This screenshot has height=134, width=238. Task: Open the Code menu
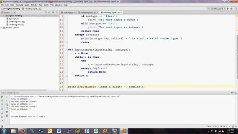pyautogui.click(x=27, y=5)
